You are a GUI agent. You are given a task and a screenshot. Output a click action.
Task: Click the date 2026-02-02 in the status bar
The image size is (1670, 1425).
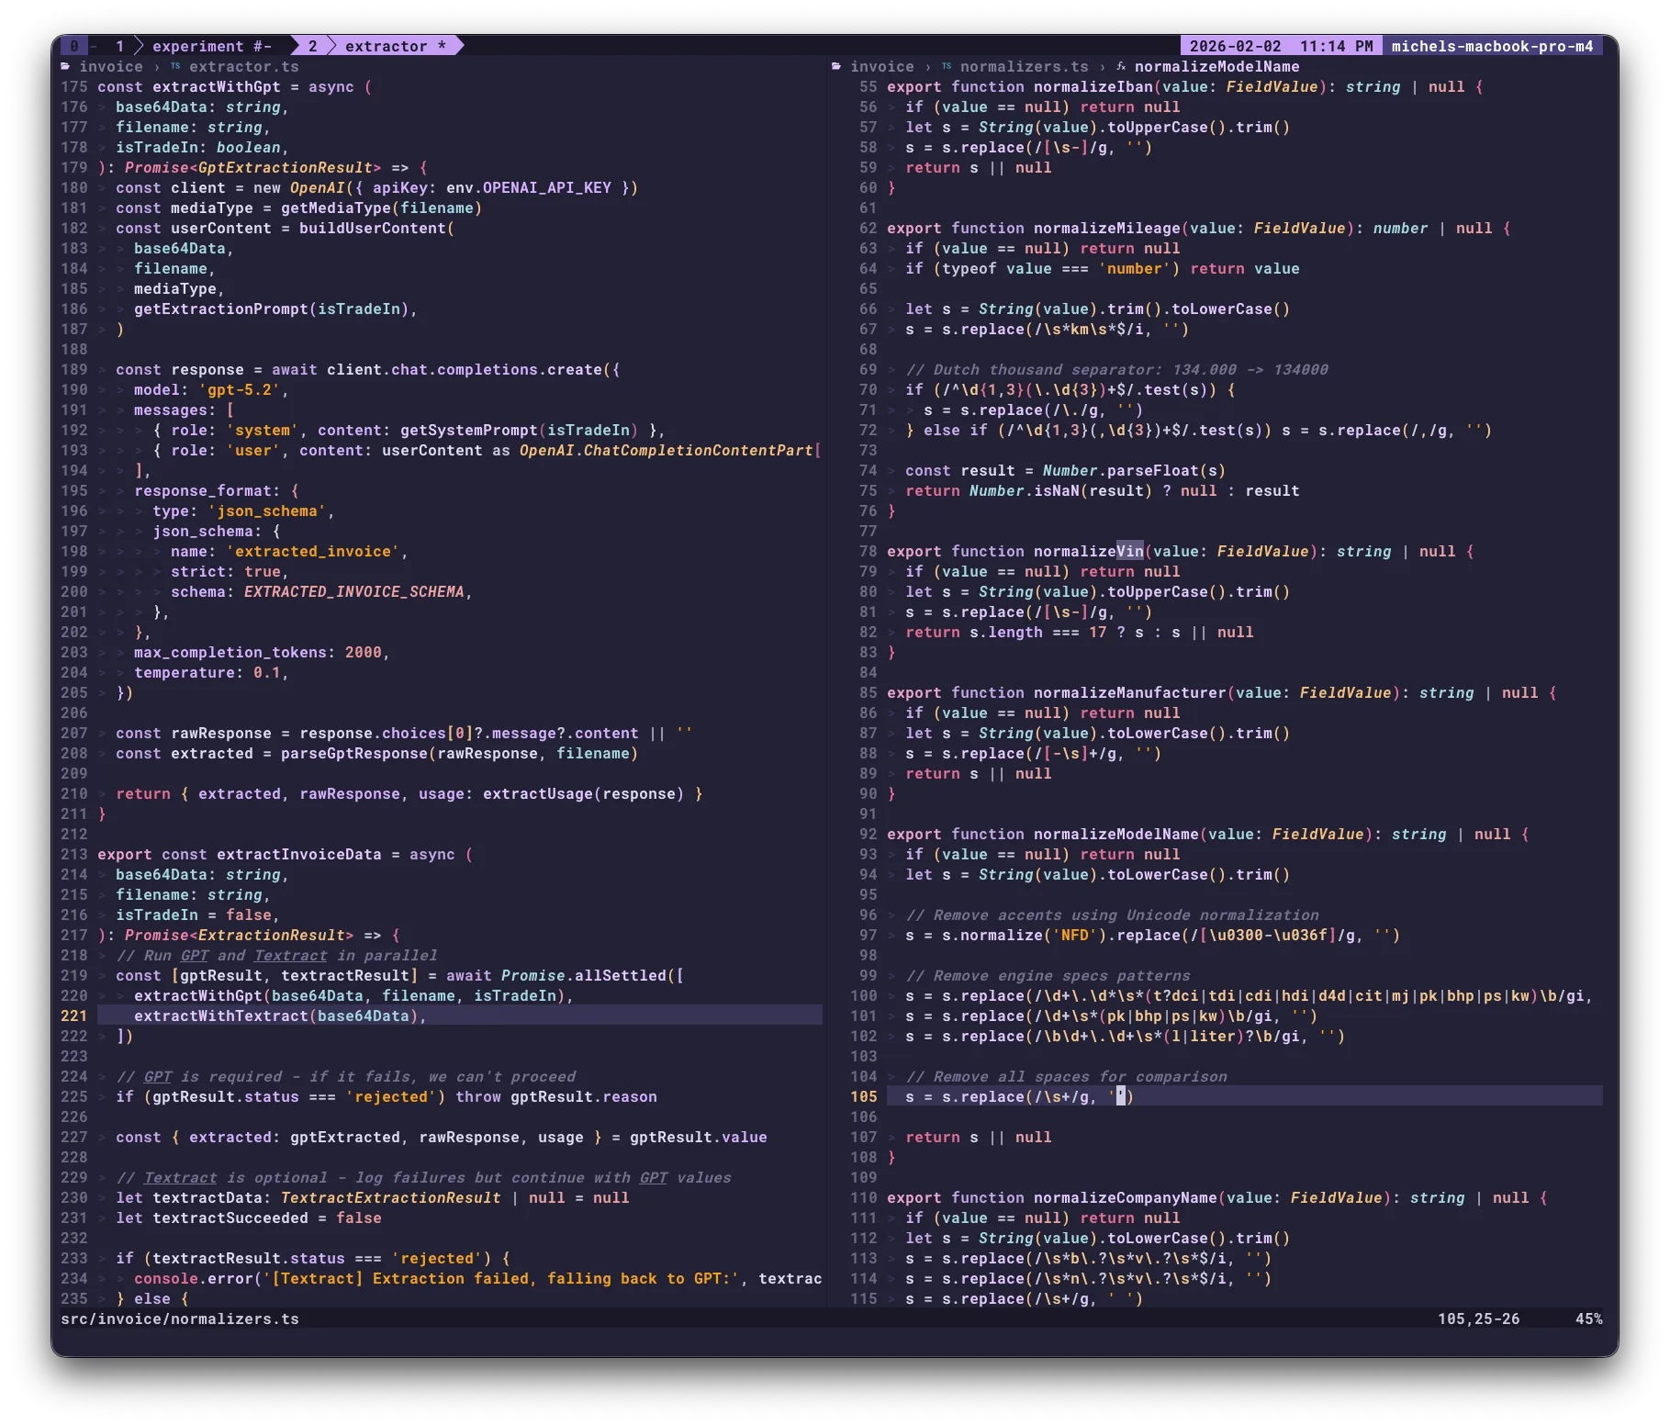[x=1235, y=46]
